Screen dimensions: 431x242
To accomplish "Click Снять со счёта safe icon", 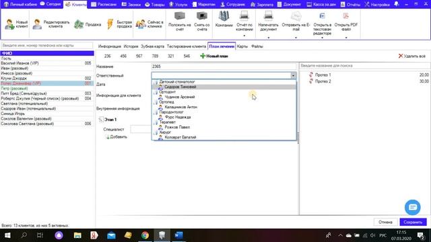I will [202, 16].
